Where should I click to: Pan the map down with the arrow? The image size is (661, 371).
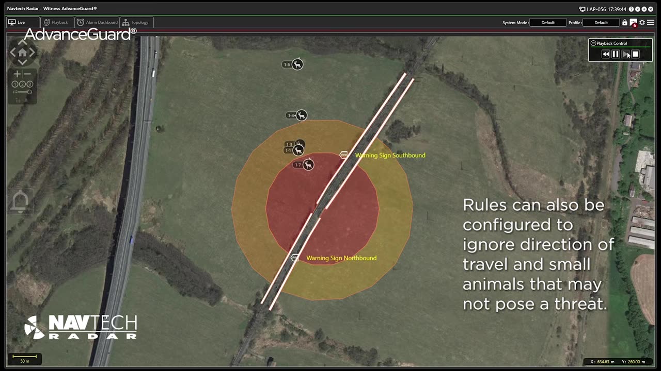coord(22,62)
